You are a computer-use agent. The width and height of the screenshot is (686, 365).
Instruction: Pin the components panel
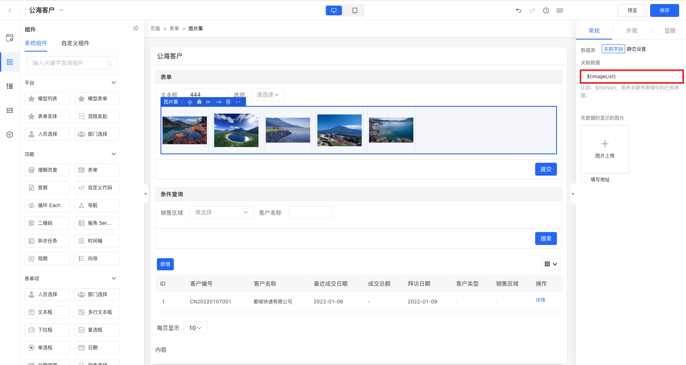pos(136,29)
